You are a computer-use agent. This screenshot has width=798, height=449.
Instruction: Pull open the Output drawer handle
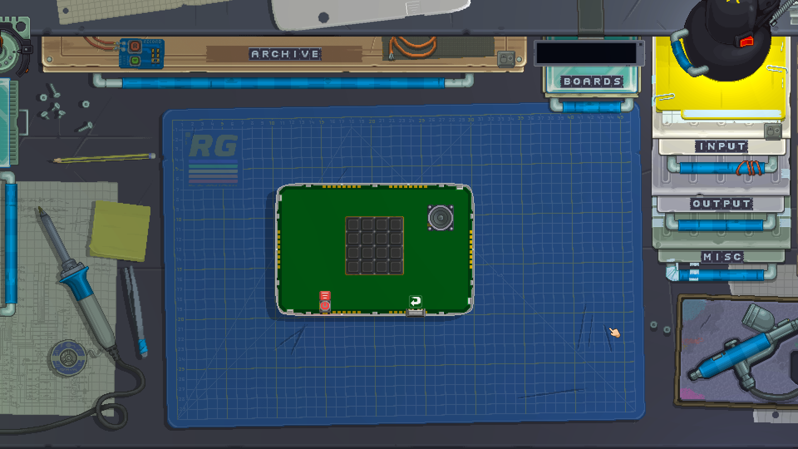tap(720, 225)
